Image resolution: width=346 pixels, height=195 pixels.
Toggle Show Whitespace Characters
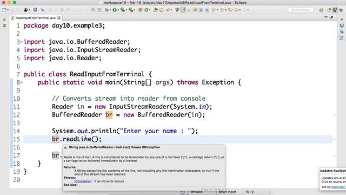pyautogui.click(x=207, y=10)
